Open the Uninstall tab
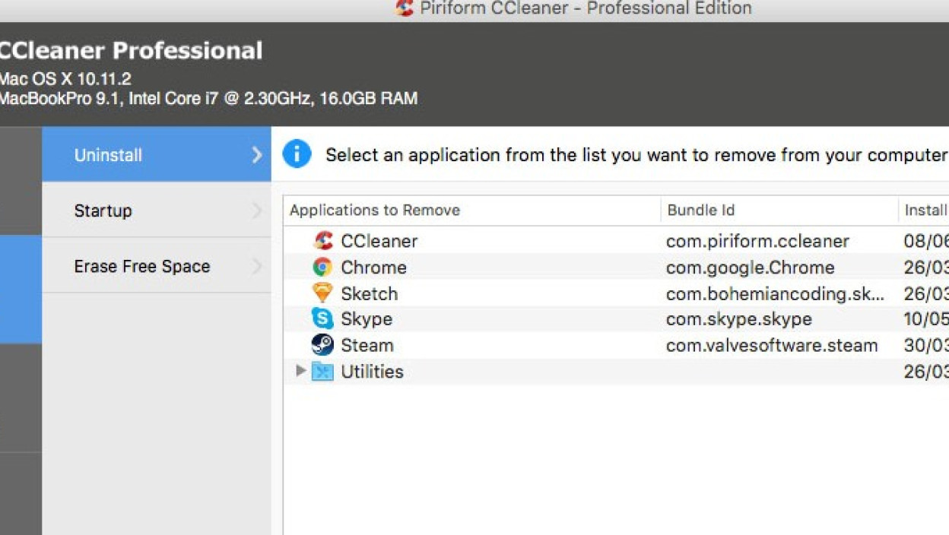The image size is (949, 535). point(157,154)
